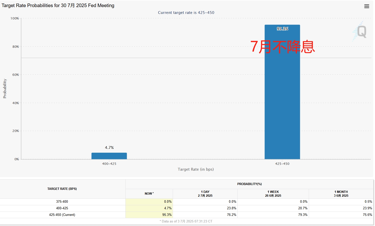Click the NOW column header
This screenshot has width=375, height=226.
point(149,194)
